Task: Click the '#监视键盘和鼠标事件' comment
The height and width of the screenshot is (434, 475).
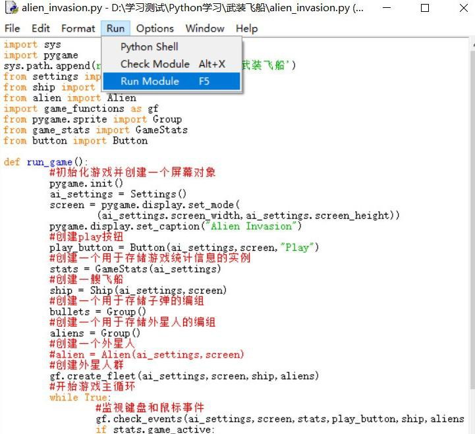Action: pyautogui.click(x=150, y=408)
